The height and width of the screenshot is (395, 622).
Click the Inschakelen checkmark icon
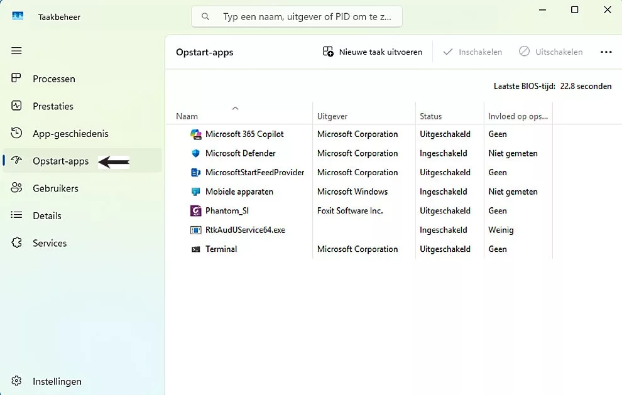click(x=448, y=52)
